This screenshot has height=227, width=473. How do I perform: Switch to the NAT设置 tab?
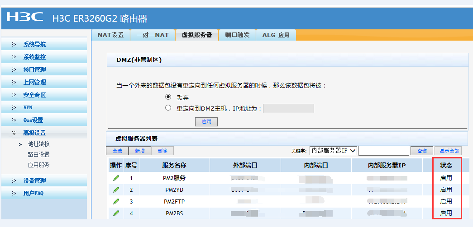[x=111, y=35]
